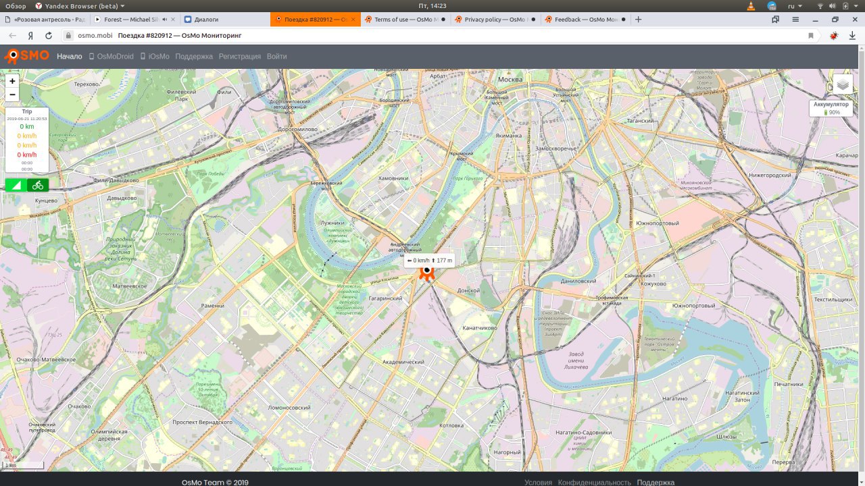Open the map layers selector
This screenshot has height=486, width=865.
(843, 85)
